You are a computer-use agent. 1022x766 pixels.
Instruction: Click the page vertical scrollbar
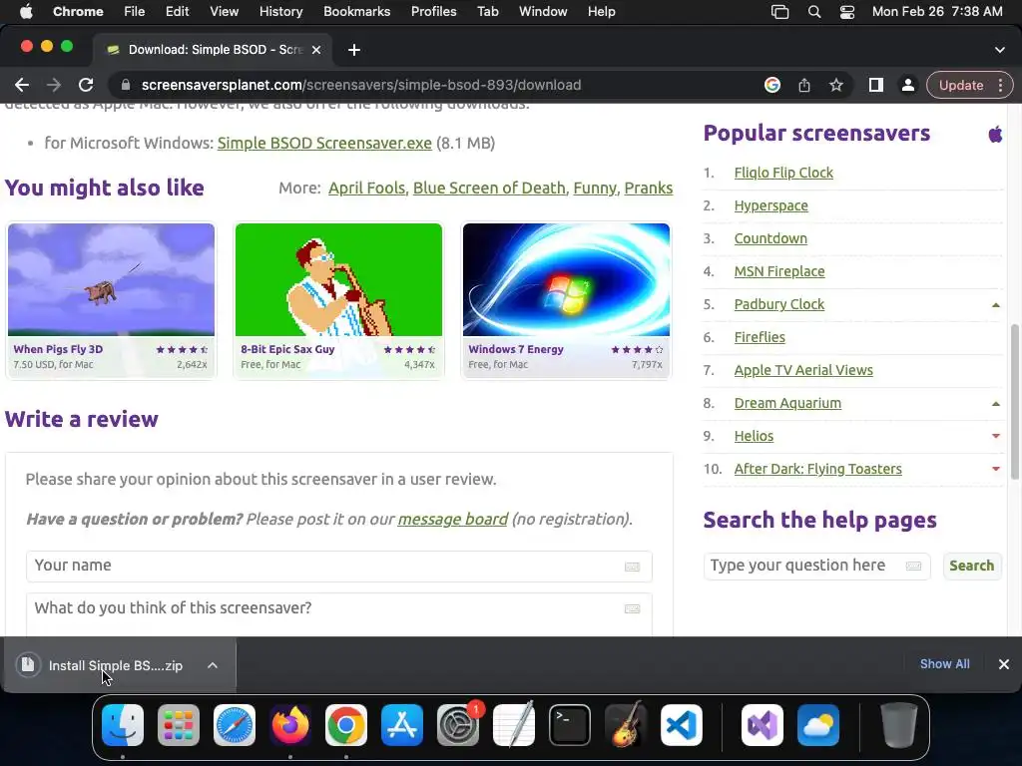pos(1015,402)
